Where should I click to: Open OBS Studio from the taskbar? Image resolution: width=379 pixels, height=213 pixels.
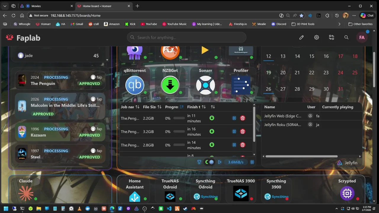(x=144, y=209)
